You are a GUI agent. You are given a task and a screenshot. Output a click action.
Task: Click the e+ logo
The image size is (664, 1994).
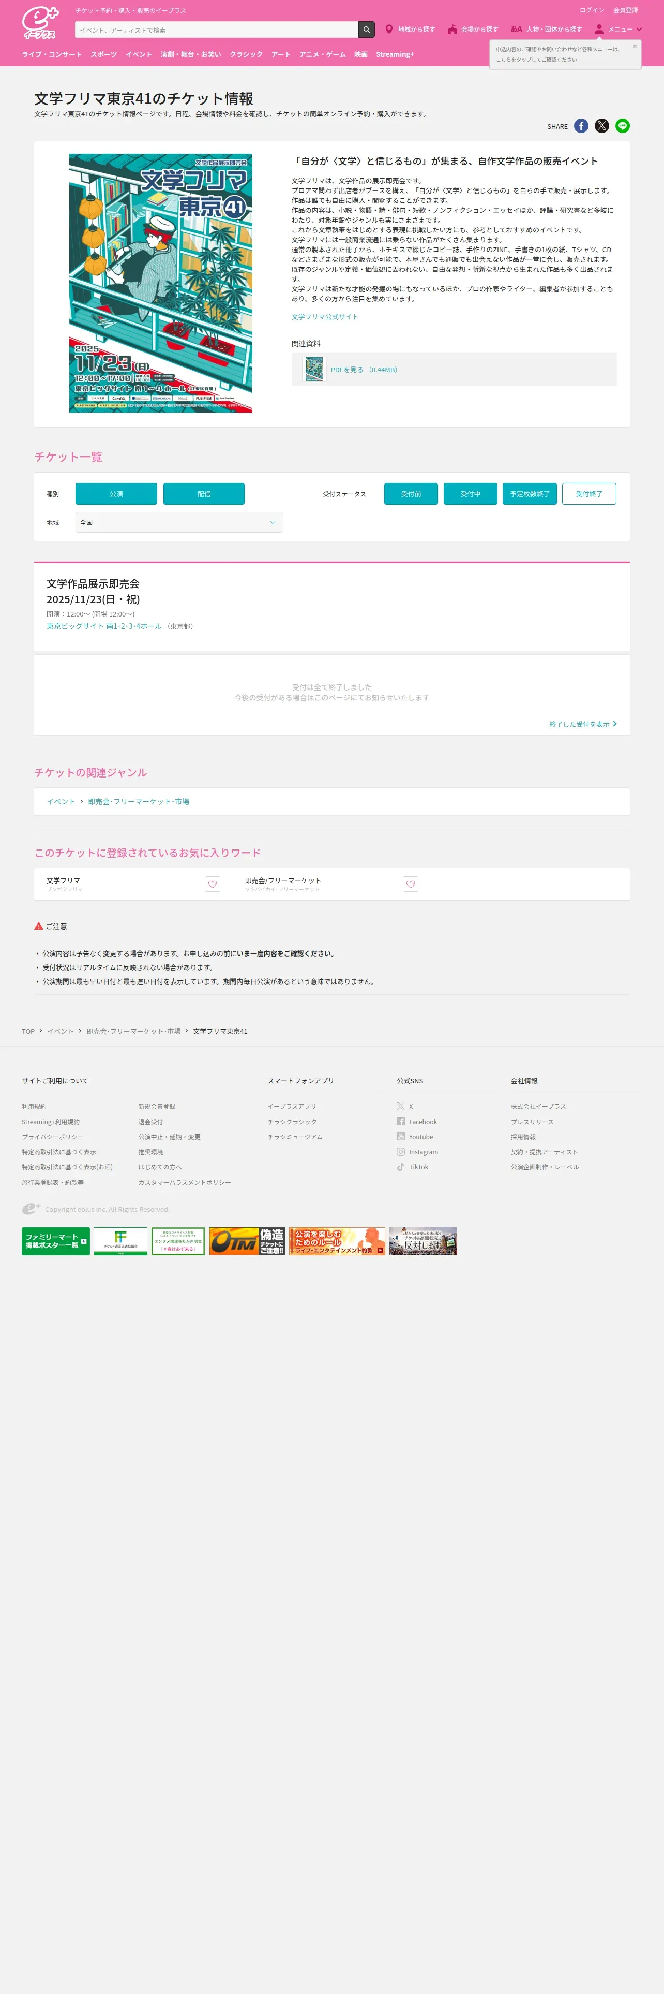[x=40, y=23]
